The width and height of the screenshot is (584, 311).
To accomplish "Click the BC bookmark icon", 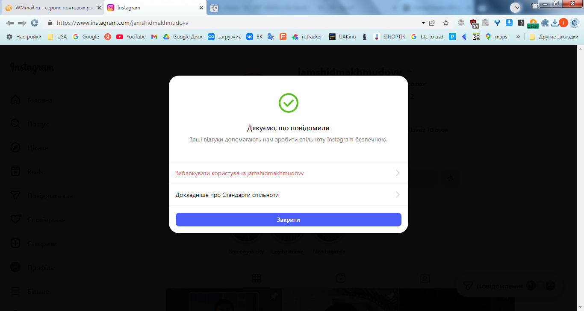I will pos(476,37).
